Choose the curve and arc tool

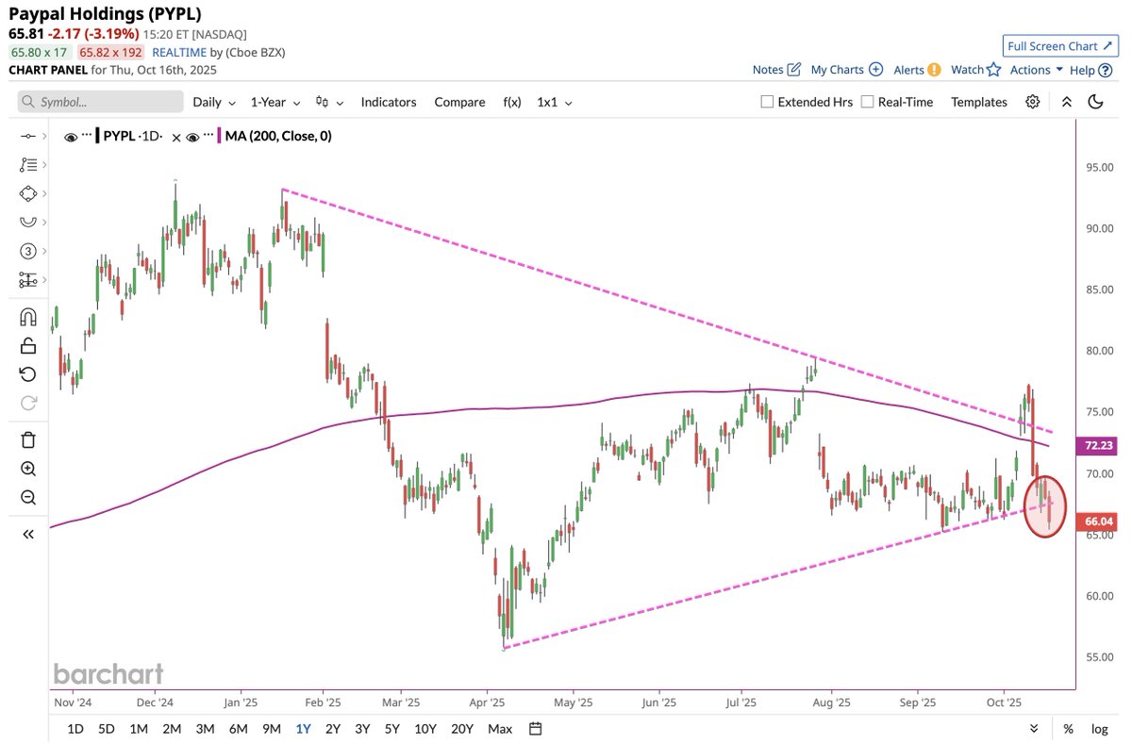coord(27,222)
